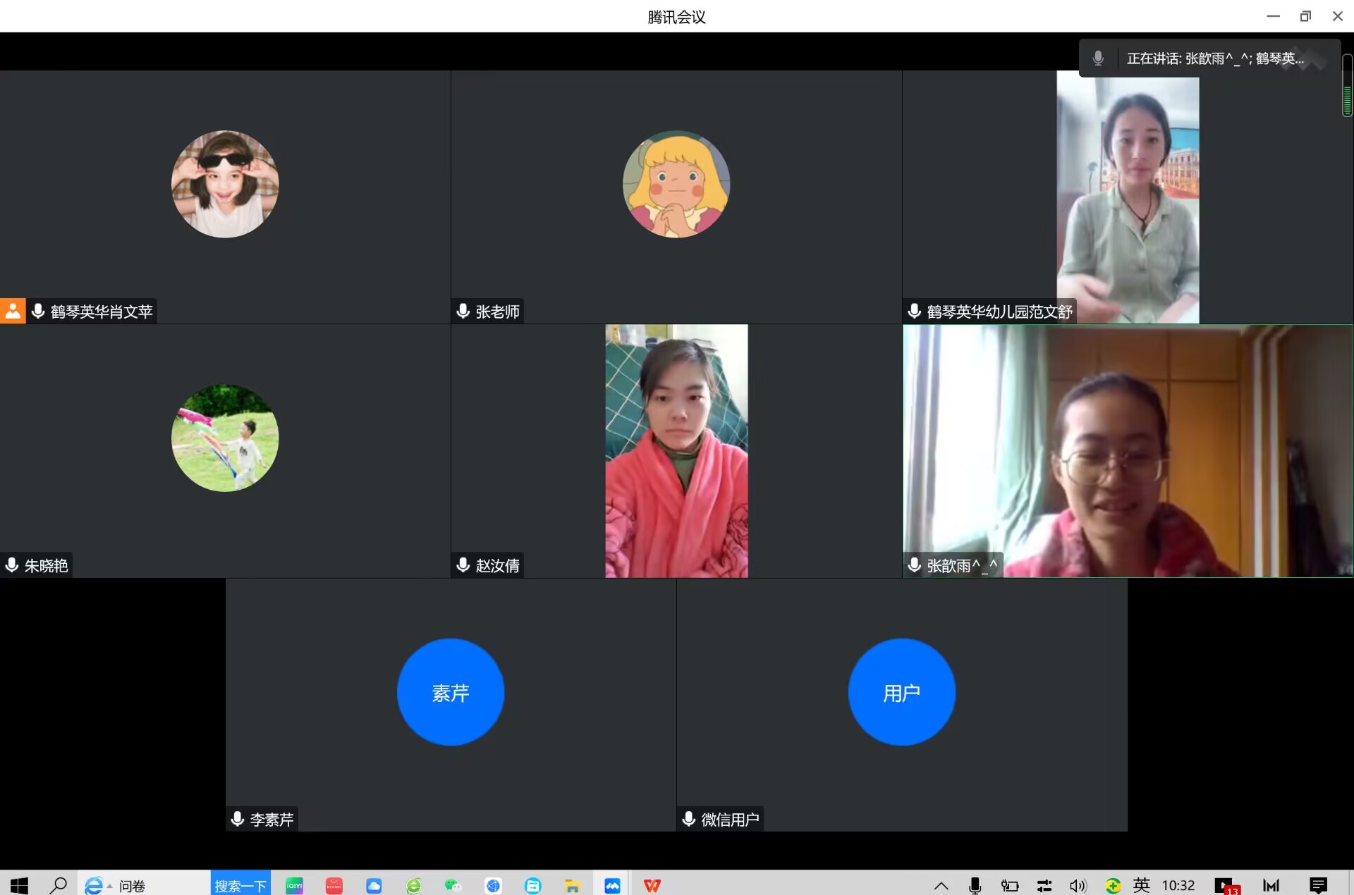1354x895 pixels.
Task: Open the blue cloud drive taskbar app
Action: click(374, 885)
